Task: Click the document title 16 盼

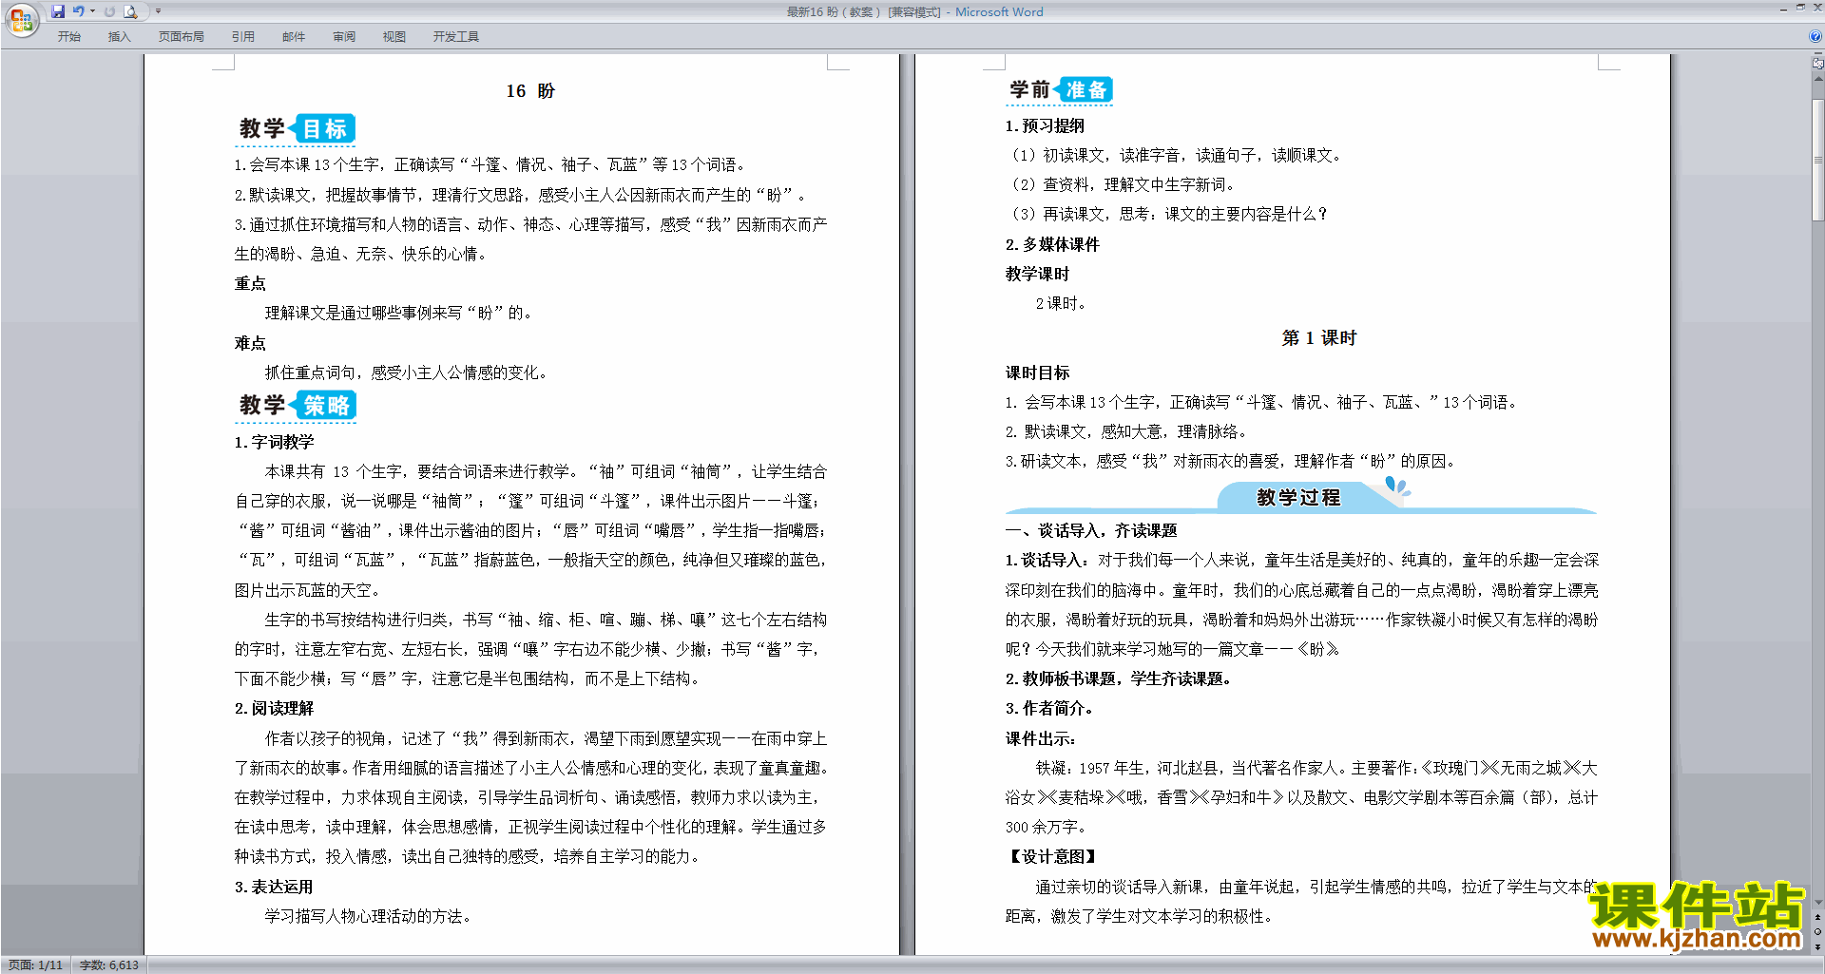Action: [x=530, y=91]
